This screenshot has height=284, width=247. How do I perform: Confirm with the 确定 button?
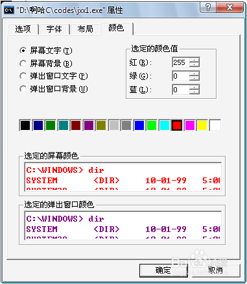(x=163, y=270)
